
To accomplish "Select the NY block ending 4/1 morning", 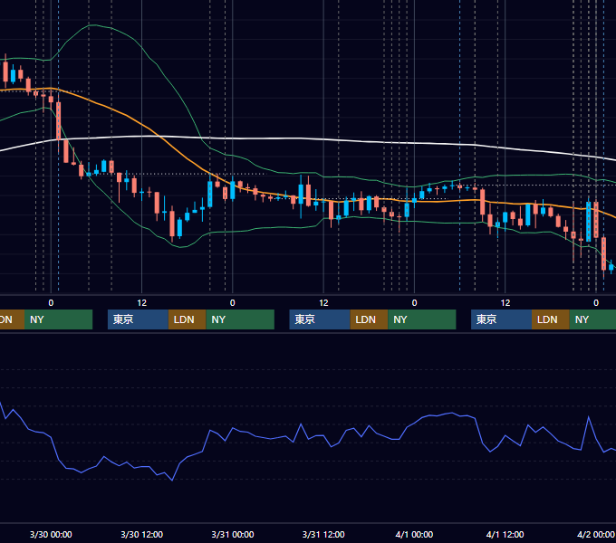I will click(x=422, y=319).
